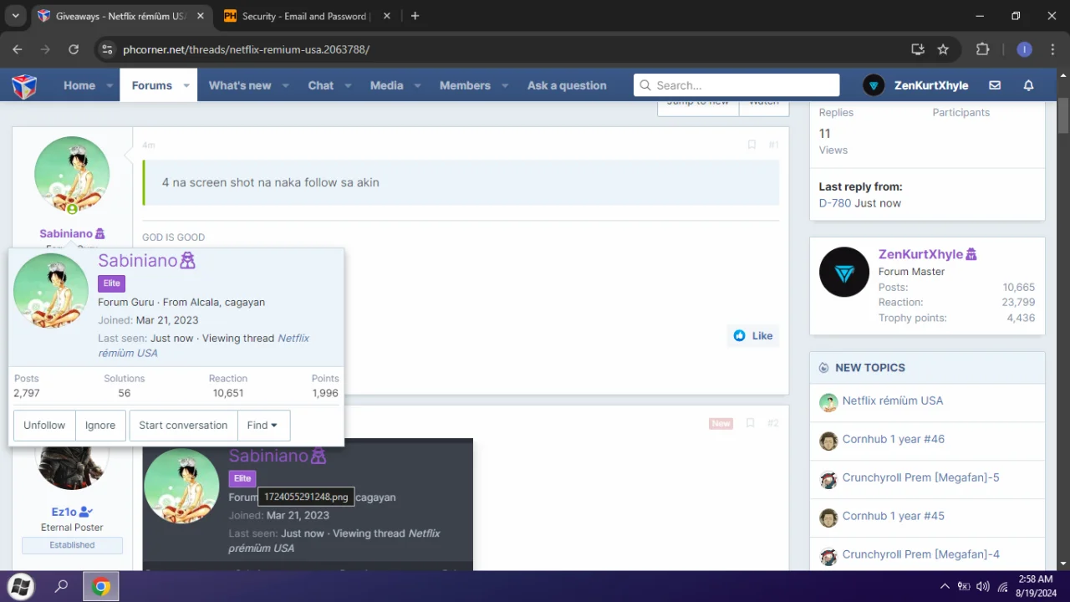This screenshot has height=602, width=1070.
Task: Expand the Forums dropdown arrow
Action: click(186, 85)
